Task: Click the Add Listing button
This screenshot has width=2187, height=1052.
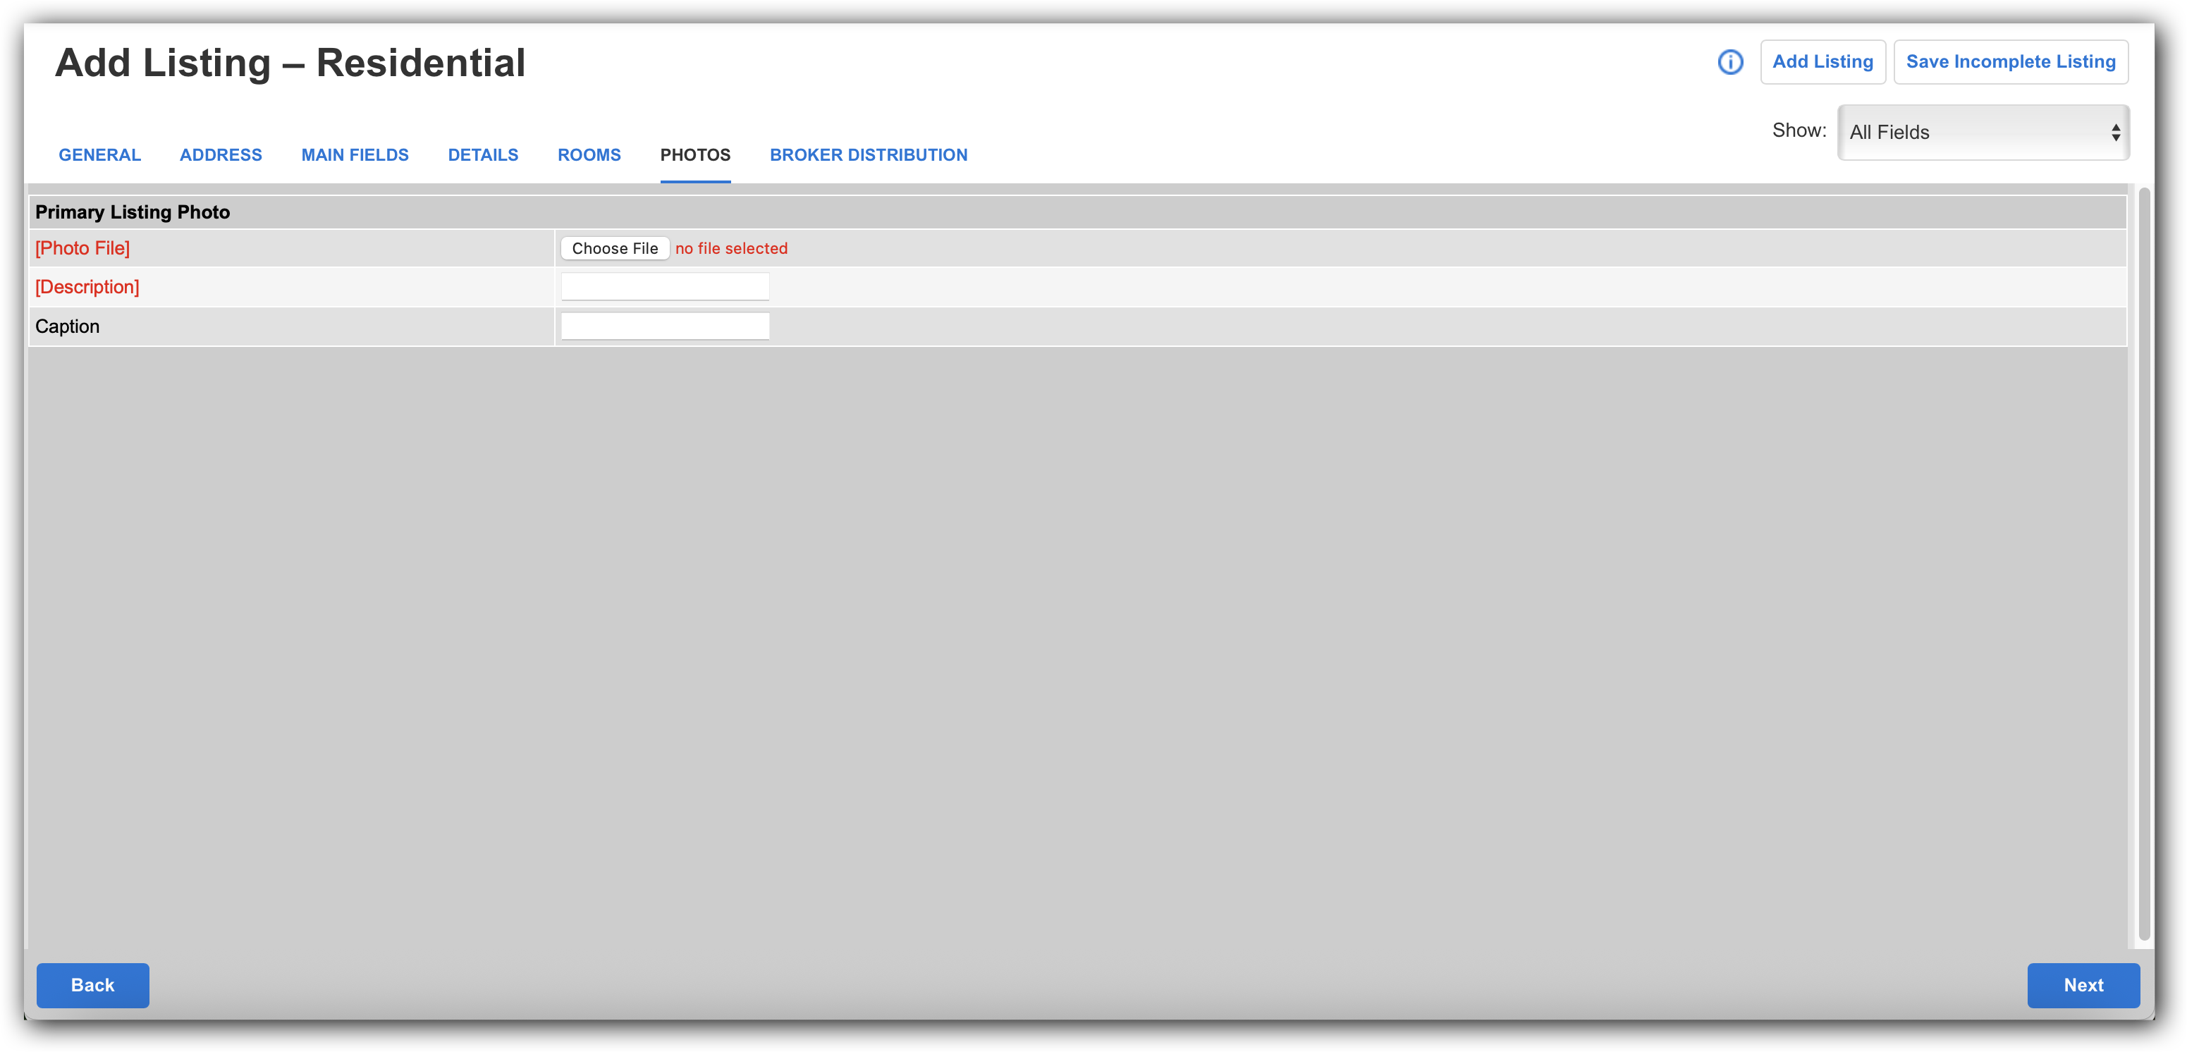Action: 1822,62
